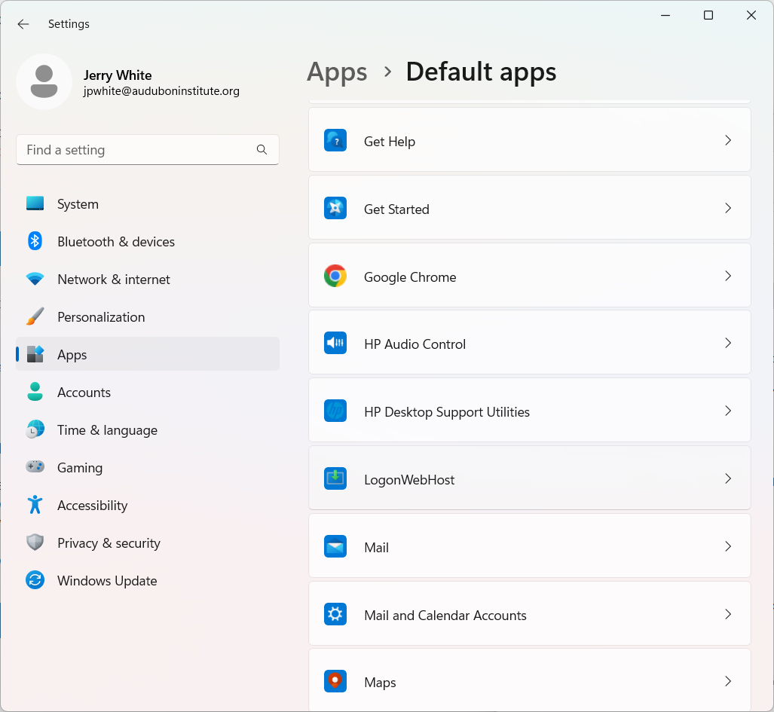Expand HP Desktop Support Utilities chevron
The height and width of the screenshot is (712, 774).
pos(728,411)
